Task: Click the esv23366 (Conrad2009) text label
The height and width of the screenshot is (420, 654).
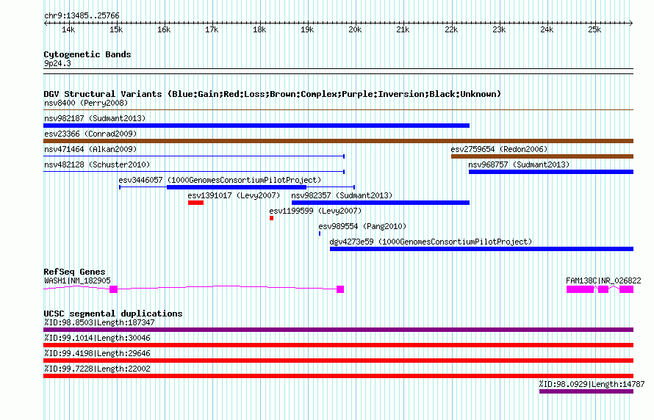Action: pos(90,134)
